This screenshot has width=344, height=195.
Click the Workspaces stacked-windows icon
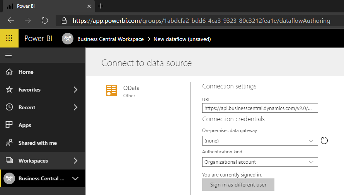pyautogui.click(x=9, y=160)
